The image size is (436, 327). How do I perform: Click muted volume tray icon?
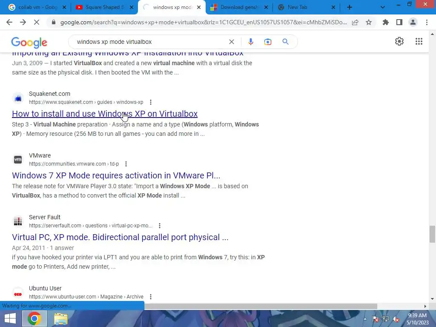click(396, 319)
